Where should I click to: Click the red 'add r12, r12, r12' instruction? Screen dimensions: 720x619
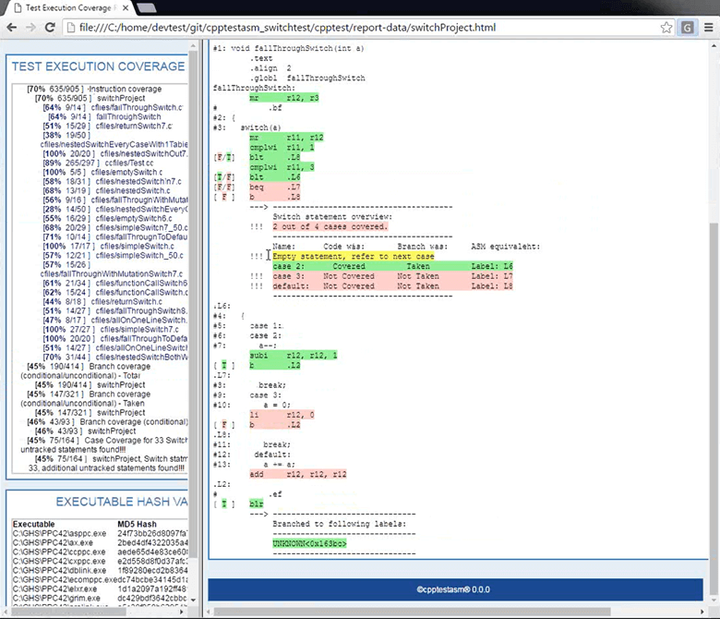(297, 474)
